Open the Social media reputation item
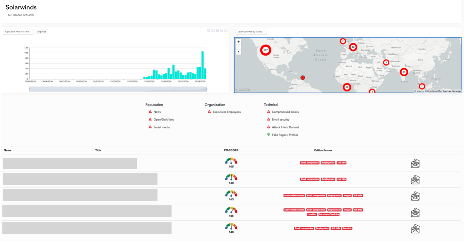The height and width of the screenshot is (245, 471). [161, 127]
